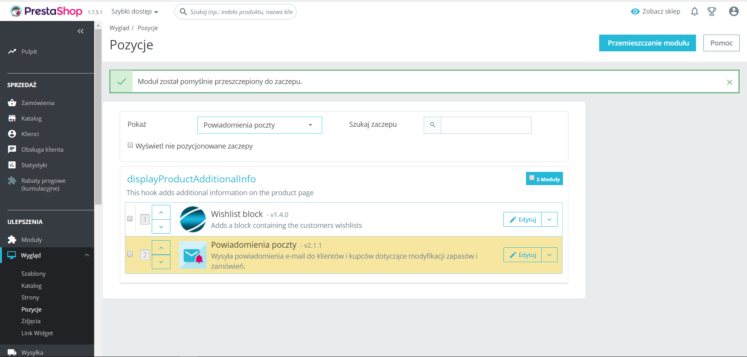The height and width of the screenshot is (357, 747).
Task: Move Wishlist block down one position
Action: pos(161,227)
